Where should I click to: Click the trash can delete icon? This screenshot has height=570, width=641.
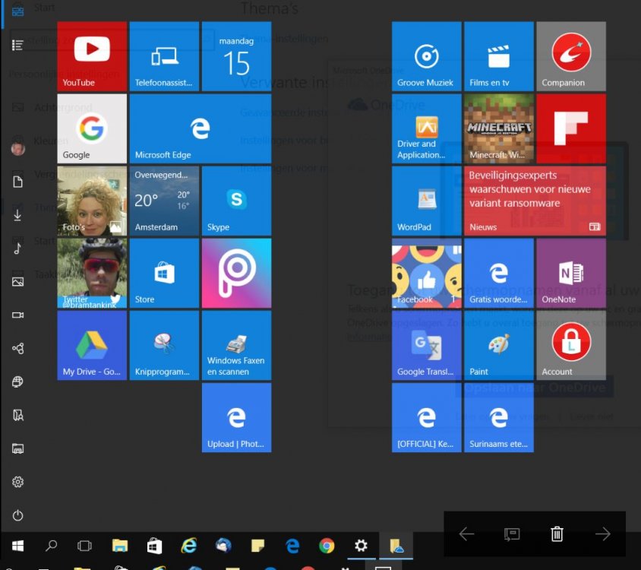click(557, 534)
